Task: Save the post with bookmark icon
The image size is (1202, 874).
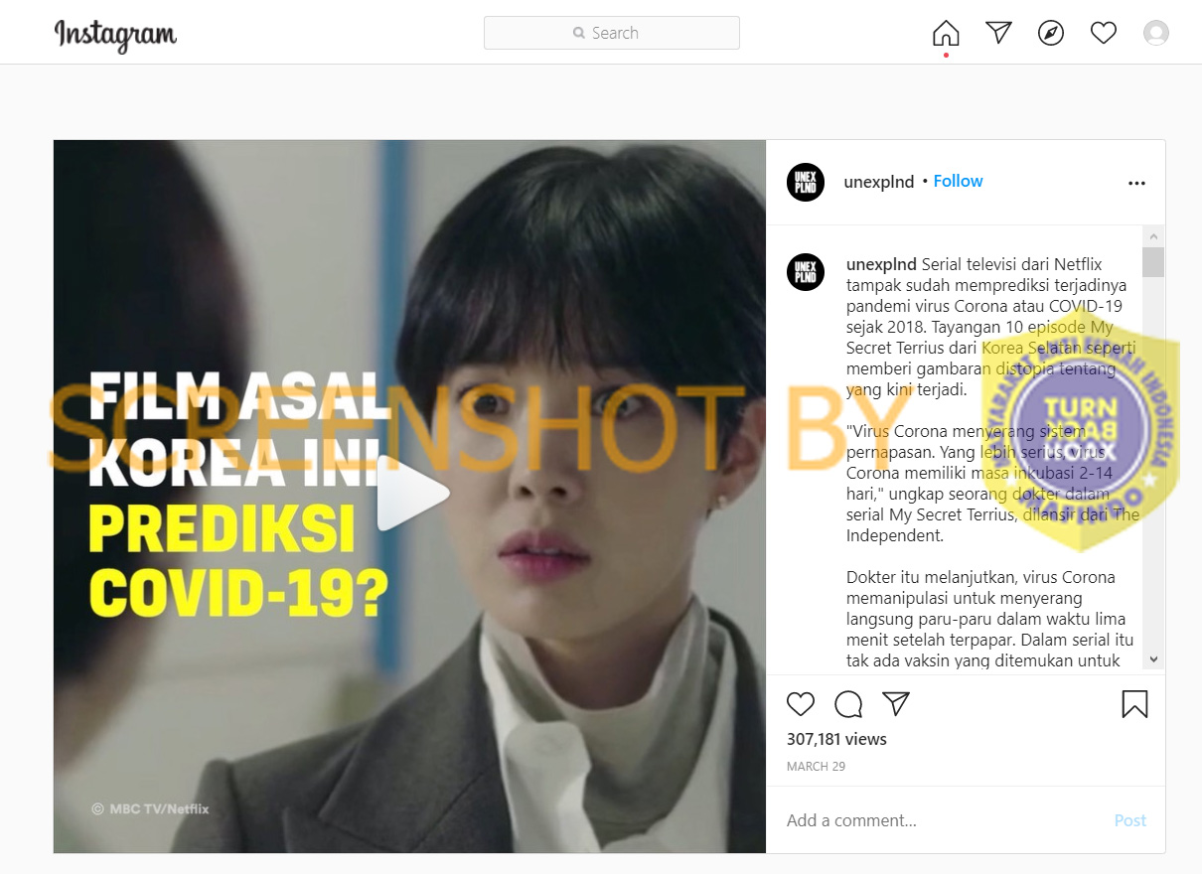Action: tap(1134, 704)
